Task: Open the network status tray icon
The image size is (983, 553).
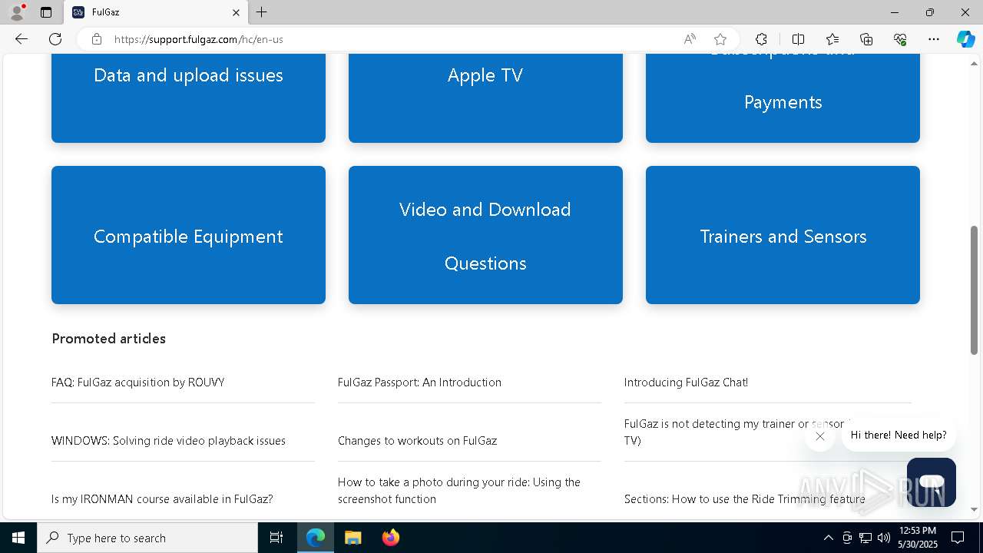Action: tap(866, 538)
